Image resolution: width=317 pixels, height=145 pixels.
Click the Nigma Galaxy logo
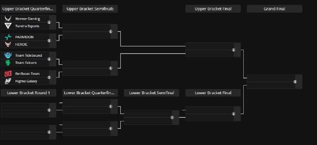(8, 81)
